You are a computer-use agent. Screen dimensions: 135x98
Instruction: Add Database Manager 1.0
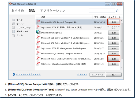(114, 33)
